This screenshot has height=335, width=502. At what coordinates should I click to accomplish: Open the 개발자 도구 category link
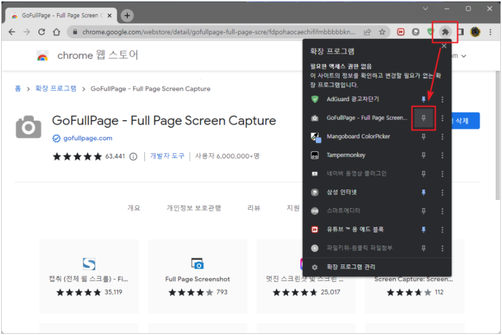[x=167, y=156]
